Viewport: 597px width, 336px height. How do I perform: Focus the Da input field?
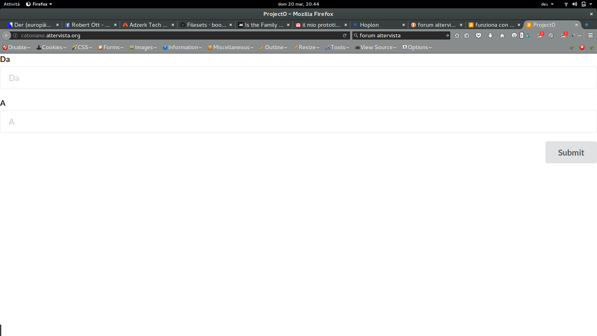point(298,78)
